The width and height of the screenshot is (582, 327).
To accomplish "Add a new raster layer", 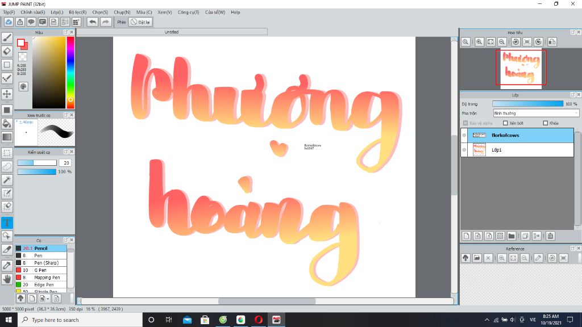I will click(467, 236).
